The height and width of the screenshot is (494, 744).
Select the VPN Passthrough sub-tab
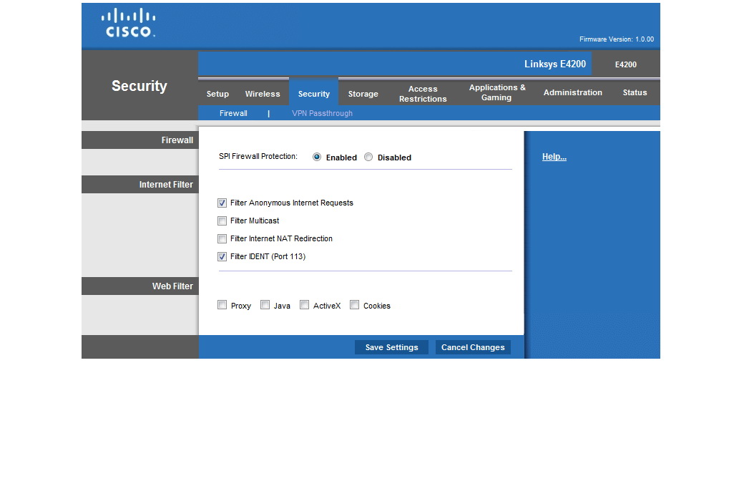click(x=322, y=113)
